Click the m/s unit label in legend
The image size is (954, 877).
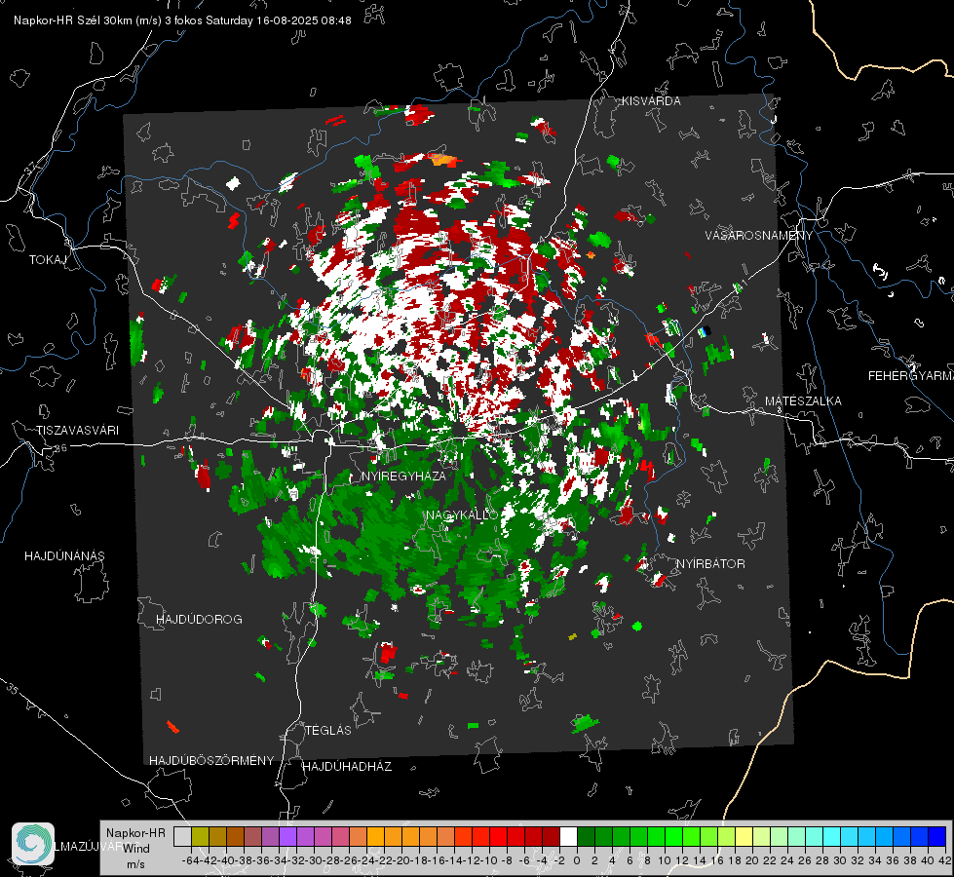click(135, 864)
